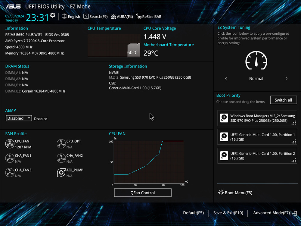Image resolution: width=301 pixels, height=226 pixels.
Task: Click 'Speed: 4500 MHz' text
Action: [x=19, y=47]
